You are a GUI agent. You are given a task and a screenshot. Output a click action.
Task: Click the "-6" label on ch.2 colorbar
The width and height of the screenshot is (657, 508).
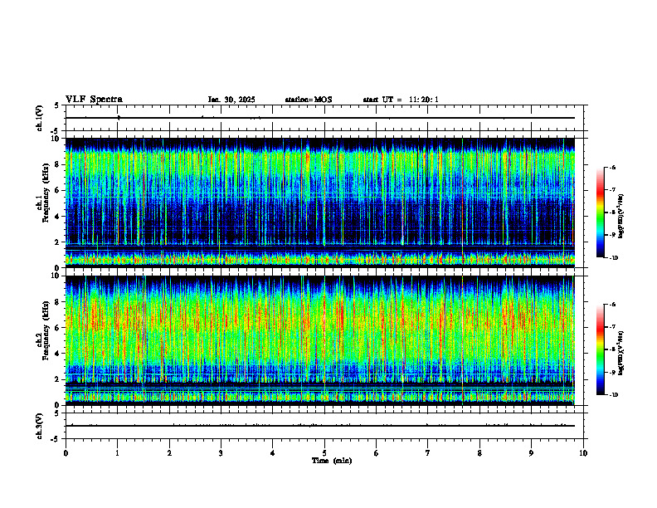click(x=612, y=305)
